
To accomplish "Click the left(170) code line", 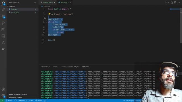I will click(x=58, y=27).
